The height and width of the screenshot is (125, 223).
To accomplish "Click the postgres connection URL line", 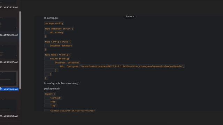I will tap(122, 66).
